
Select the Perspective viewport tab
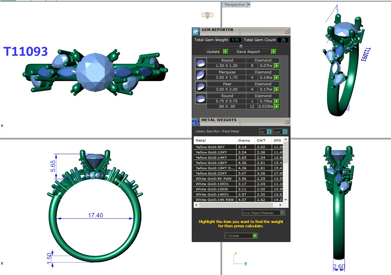[235, 5]
